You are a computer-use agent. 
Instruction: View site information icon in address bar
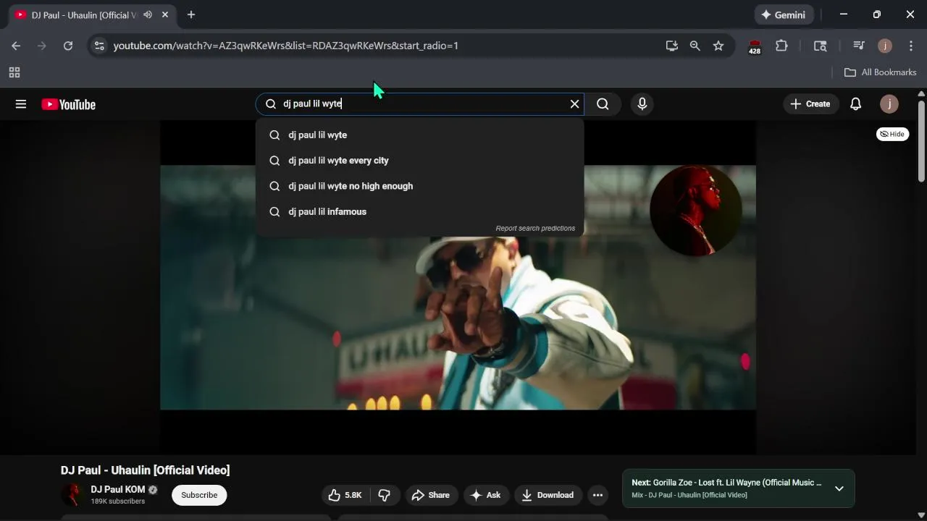pyautogui.click(x=99, y=46)
